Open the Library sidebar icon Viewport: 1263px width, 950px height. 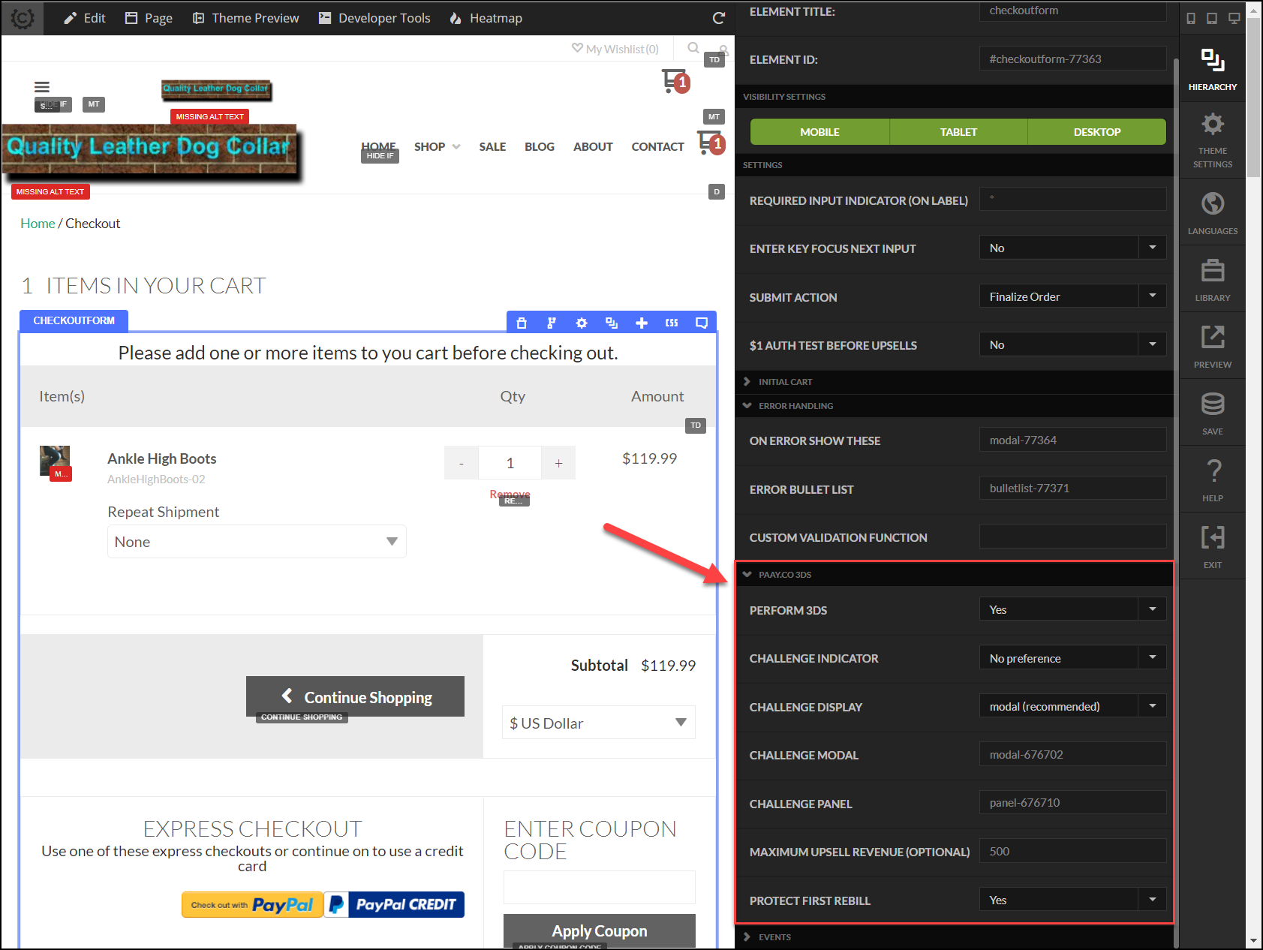tap(1212, 279)
